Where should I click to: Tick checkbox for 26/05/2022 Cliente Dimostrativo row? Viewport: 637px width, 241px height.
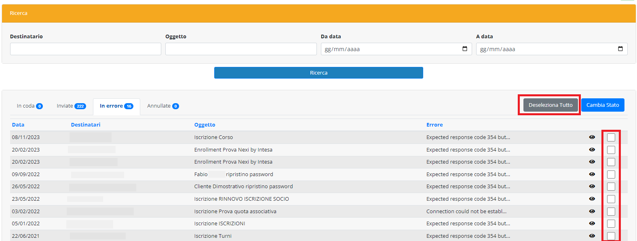(611, 187)
